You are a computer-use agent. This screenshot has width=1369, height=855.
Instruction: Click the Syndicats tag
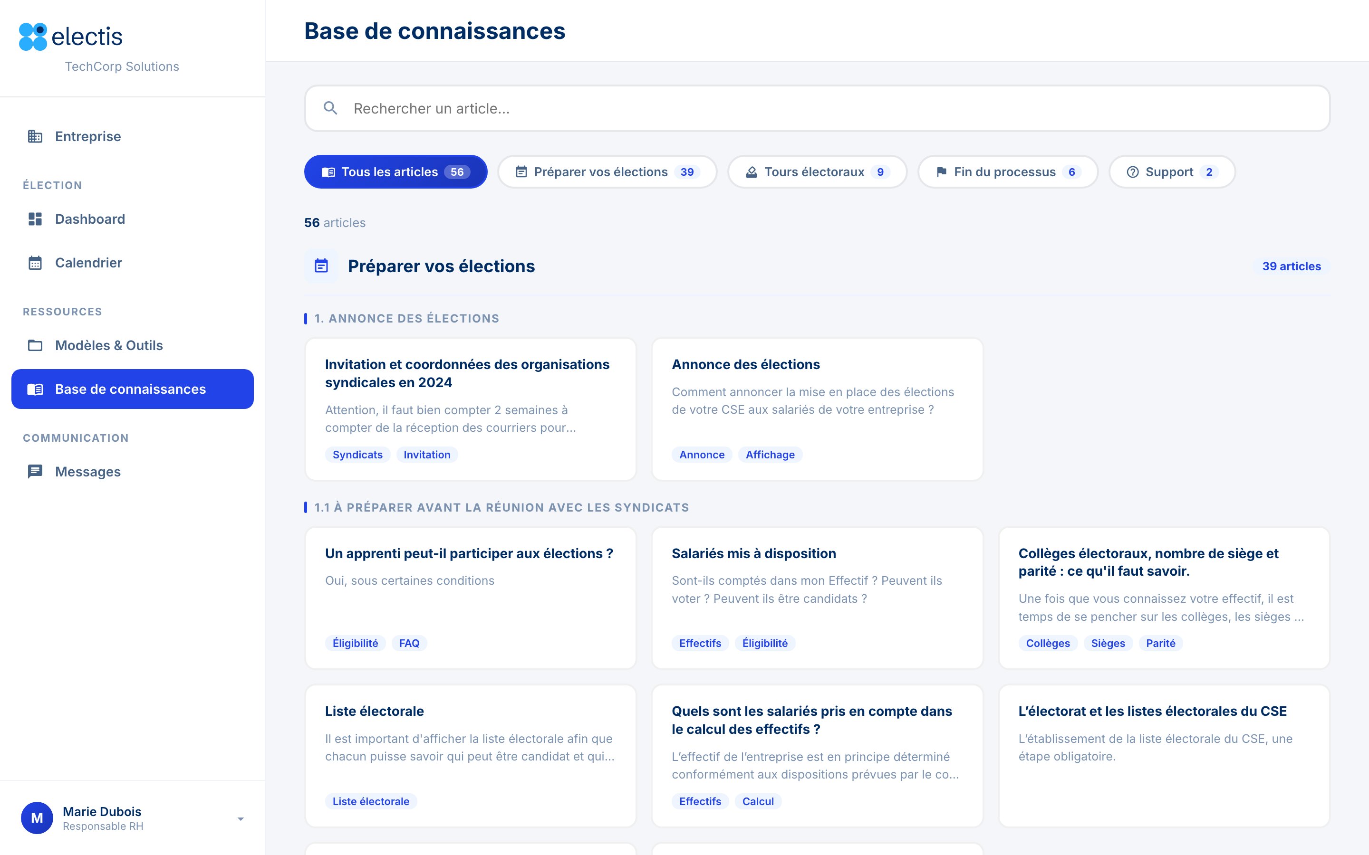click(357, 455)
